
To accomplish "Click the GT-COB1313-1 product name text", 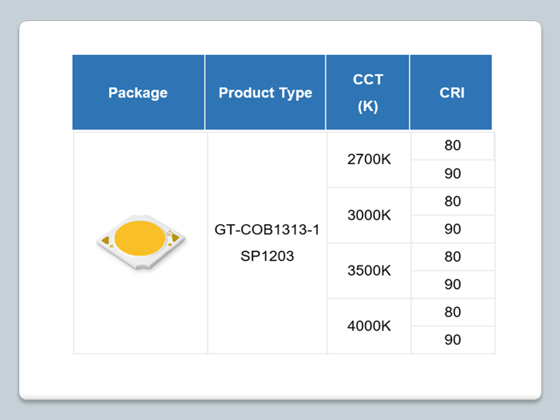I will [x=267, y=230].
